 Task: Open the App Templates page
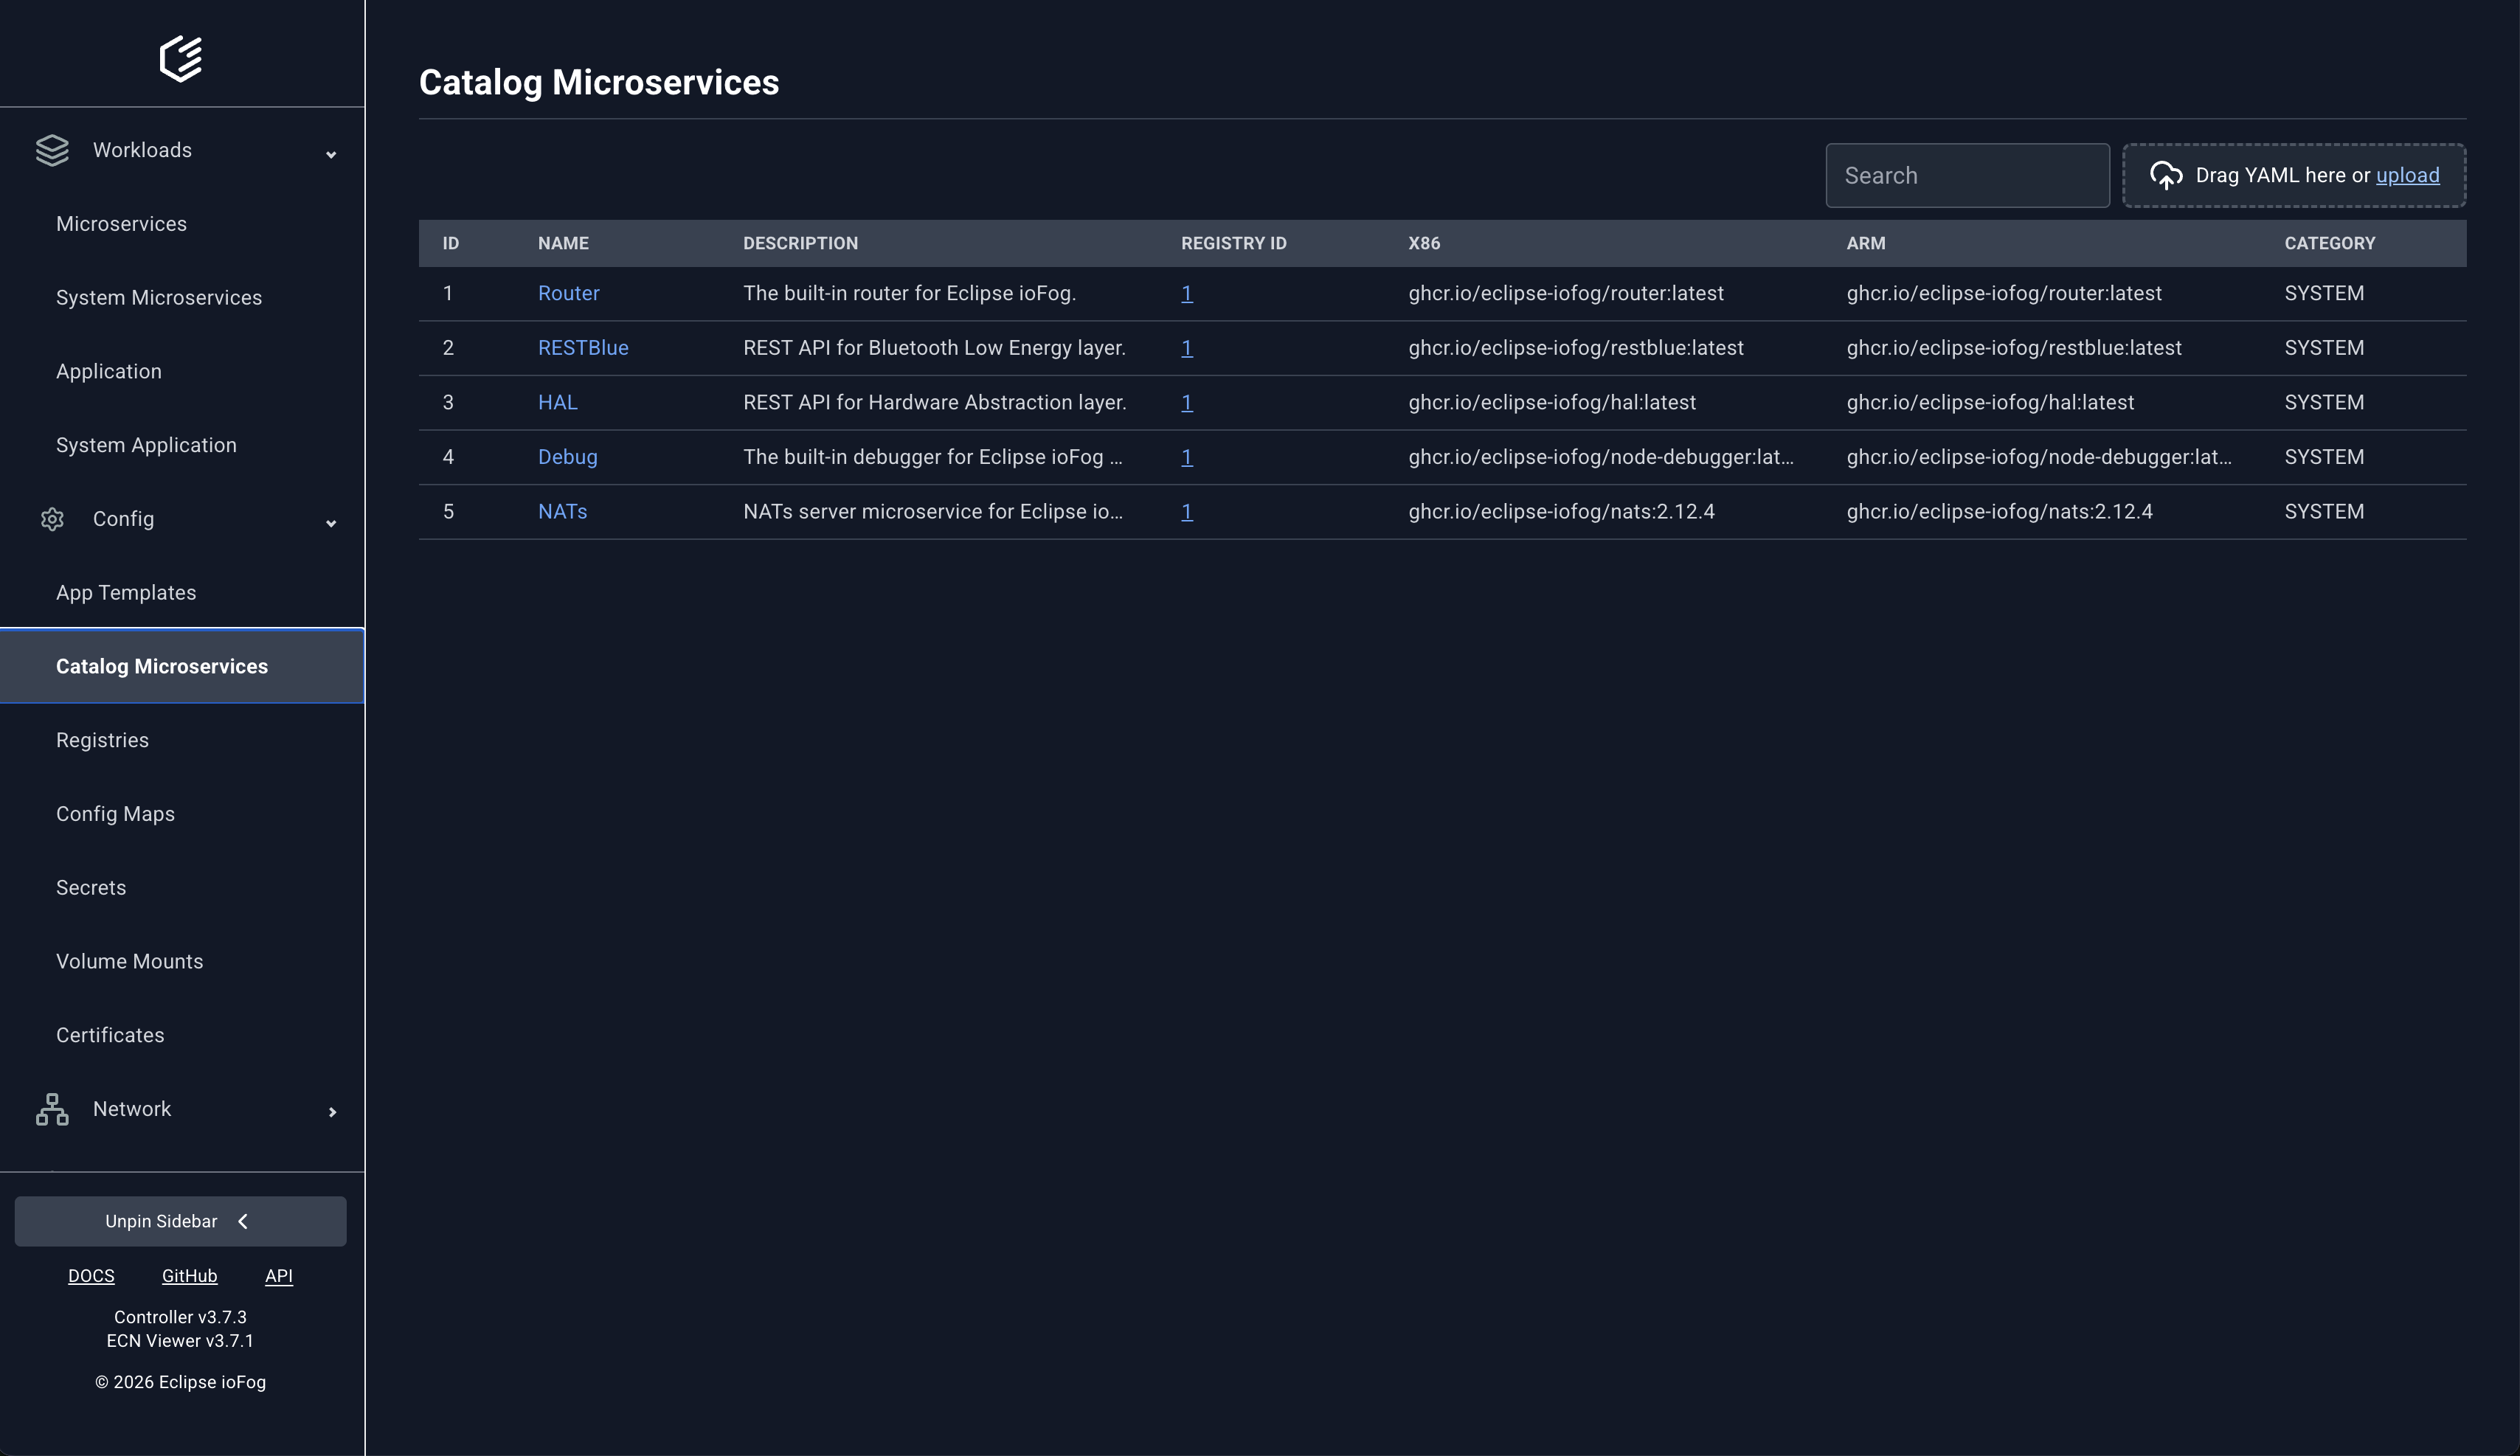[x=125, y=592]
